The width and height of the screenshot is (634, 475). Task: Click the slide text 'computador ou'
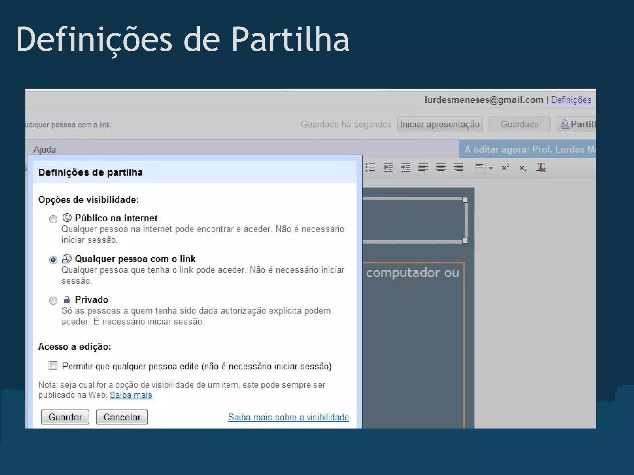click(412, 273)
